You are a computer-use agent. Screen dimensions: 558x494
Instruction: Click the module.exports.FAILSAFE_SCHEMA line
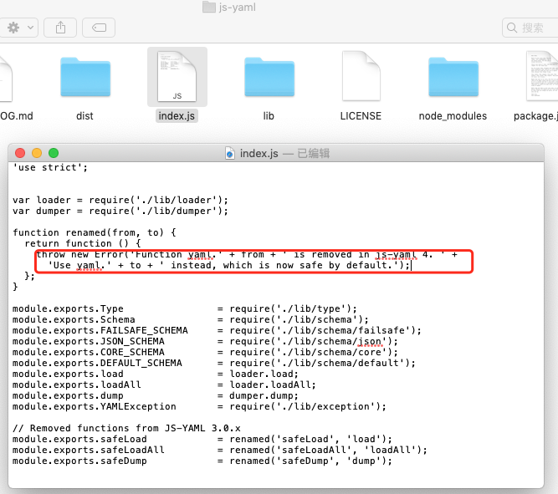(217, 330)
